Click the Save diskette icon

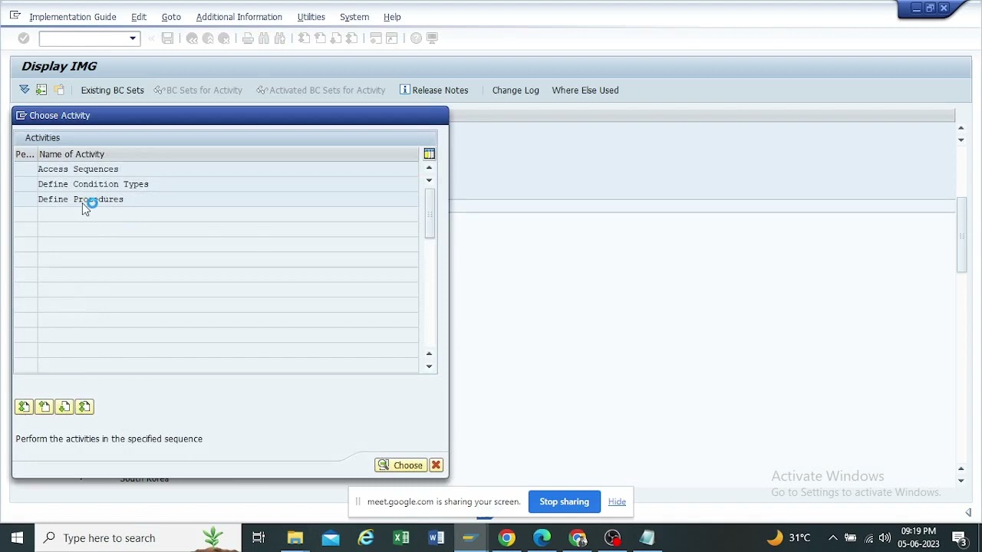click(167, 38)
